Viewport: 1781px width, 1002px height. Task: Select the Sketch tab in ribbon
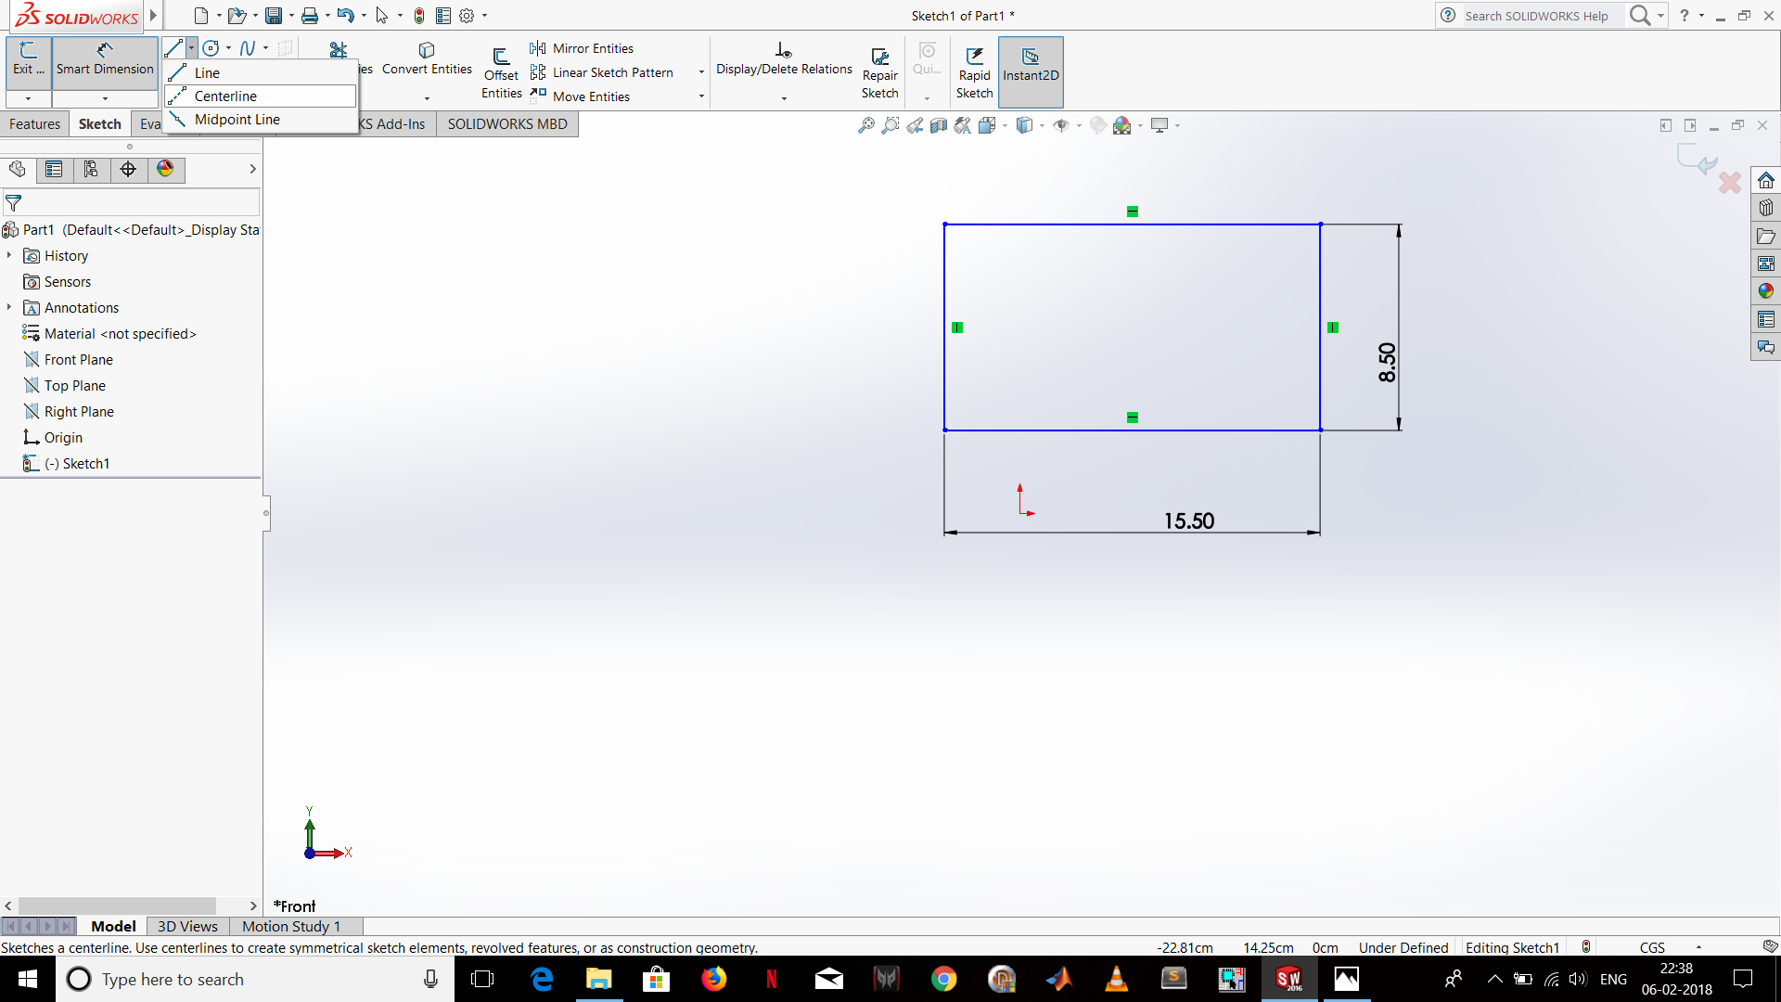[x=99, y=122]
